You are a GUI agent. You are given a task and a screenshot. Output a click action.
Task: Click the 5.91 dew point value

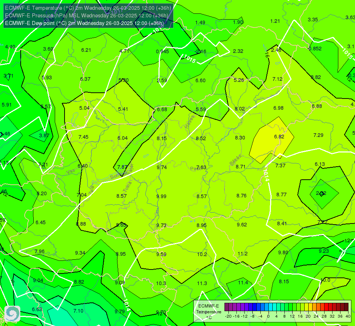tap(7, 105)
